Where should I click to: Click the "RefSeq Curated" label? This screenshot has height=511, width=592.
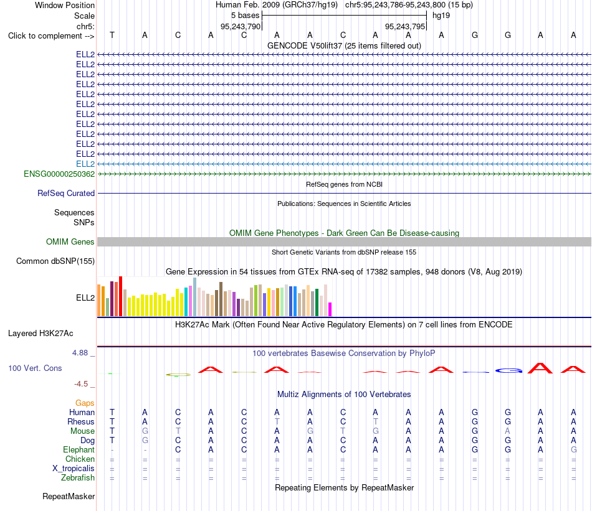point(66,193)
